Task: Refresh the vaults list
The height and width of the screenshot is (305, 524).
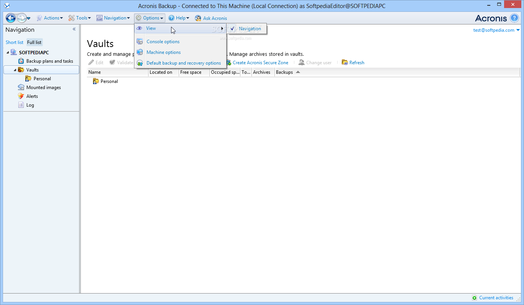Action: pos(353,63)
